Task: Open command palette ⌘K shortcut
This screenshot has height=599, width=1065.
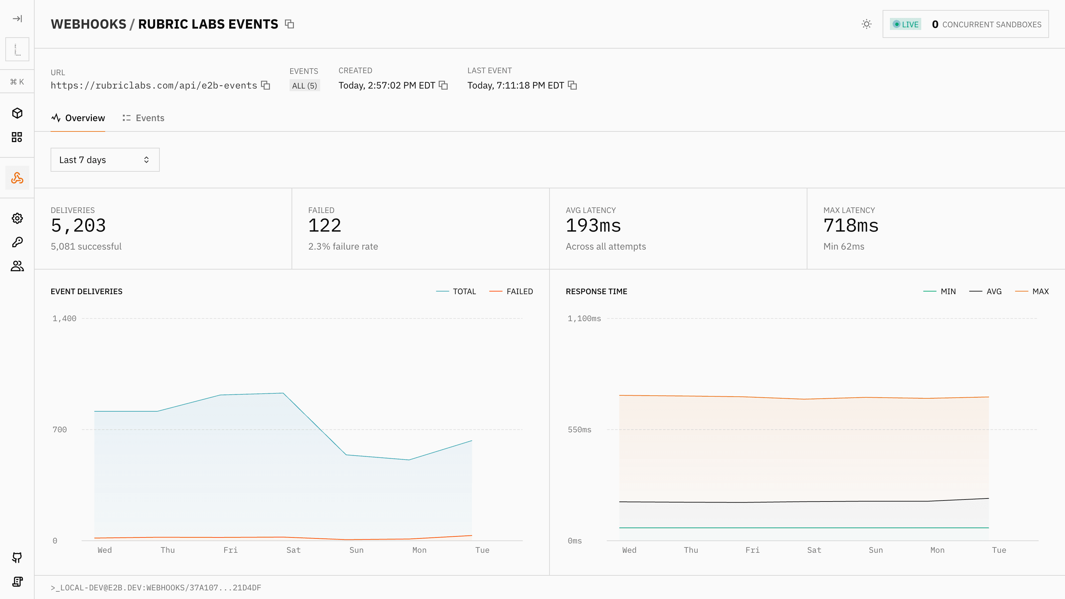Action: pyautogui.click(x=17, y=82)
